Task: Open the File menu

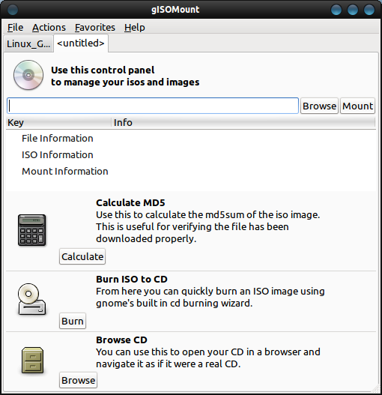Action: [16, 27]
